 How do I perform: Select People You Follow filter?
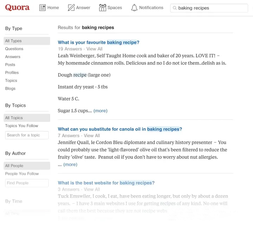pyautogui.click(x=22, y=174)
